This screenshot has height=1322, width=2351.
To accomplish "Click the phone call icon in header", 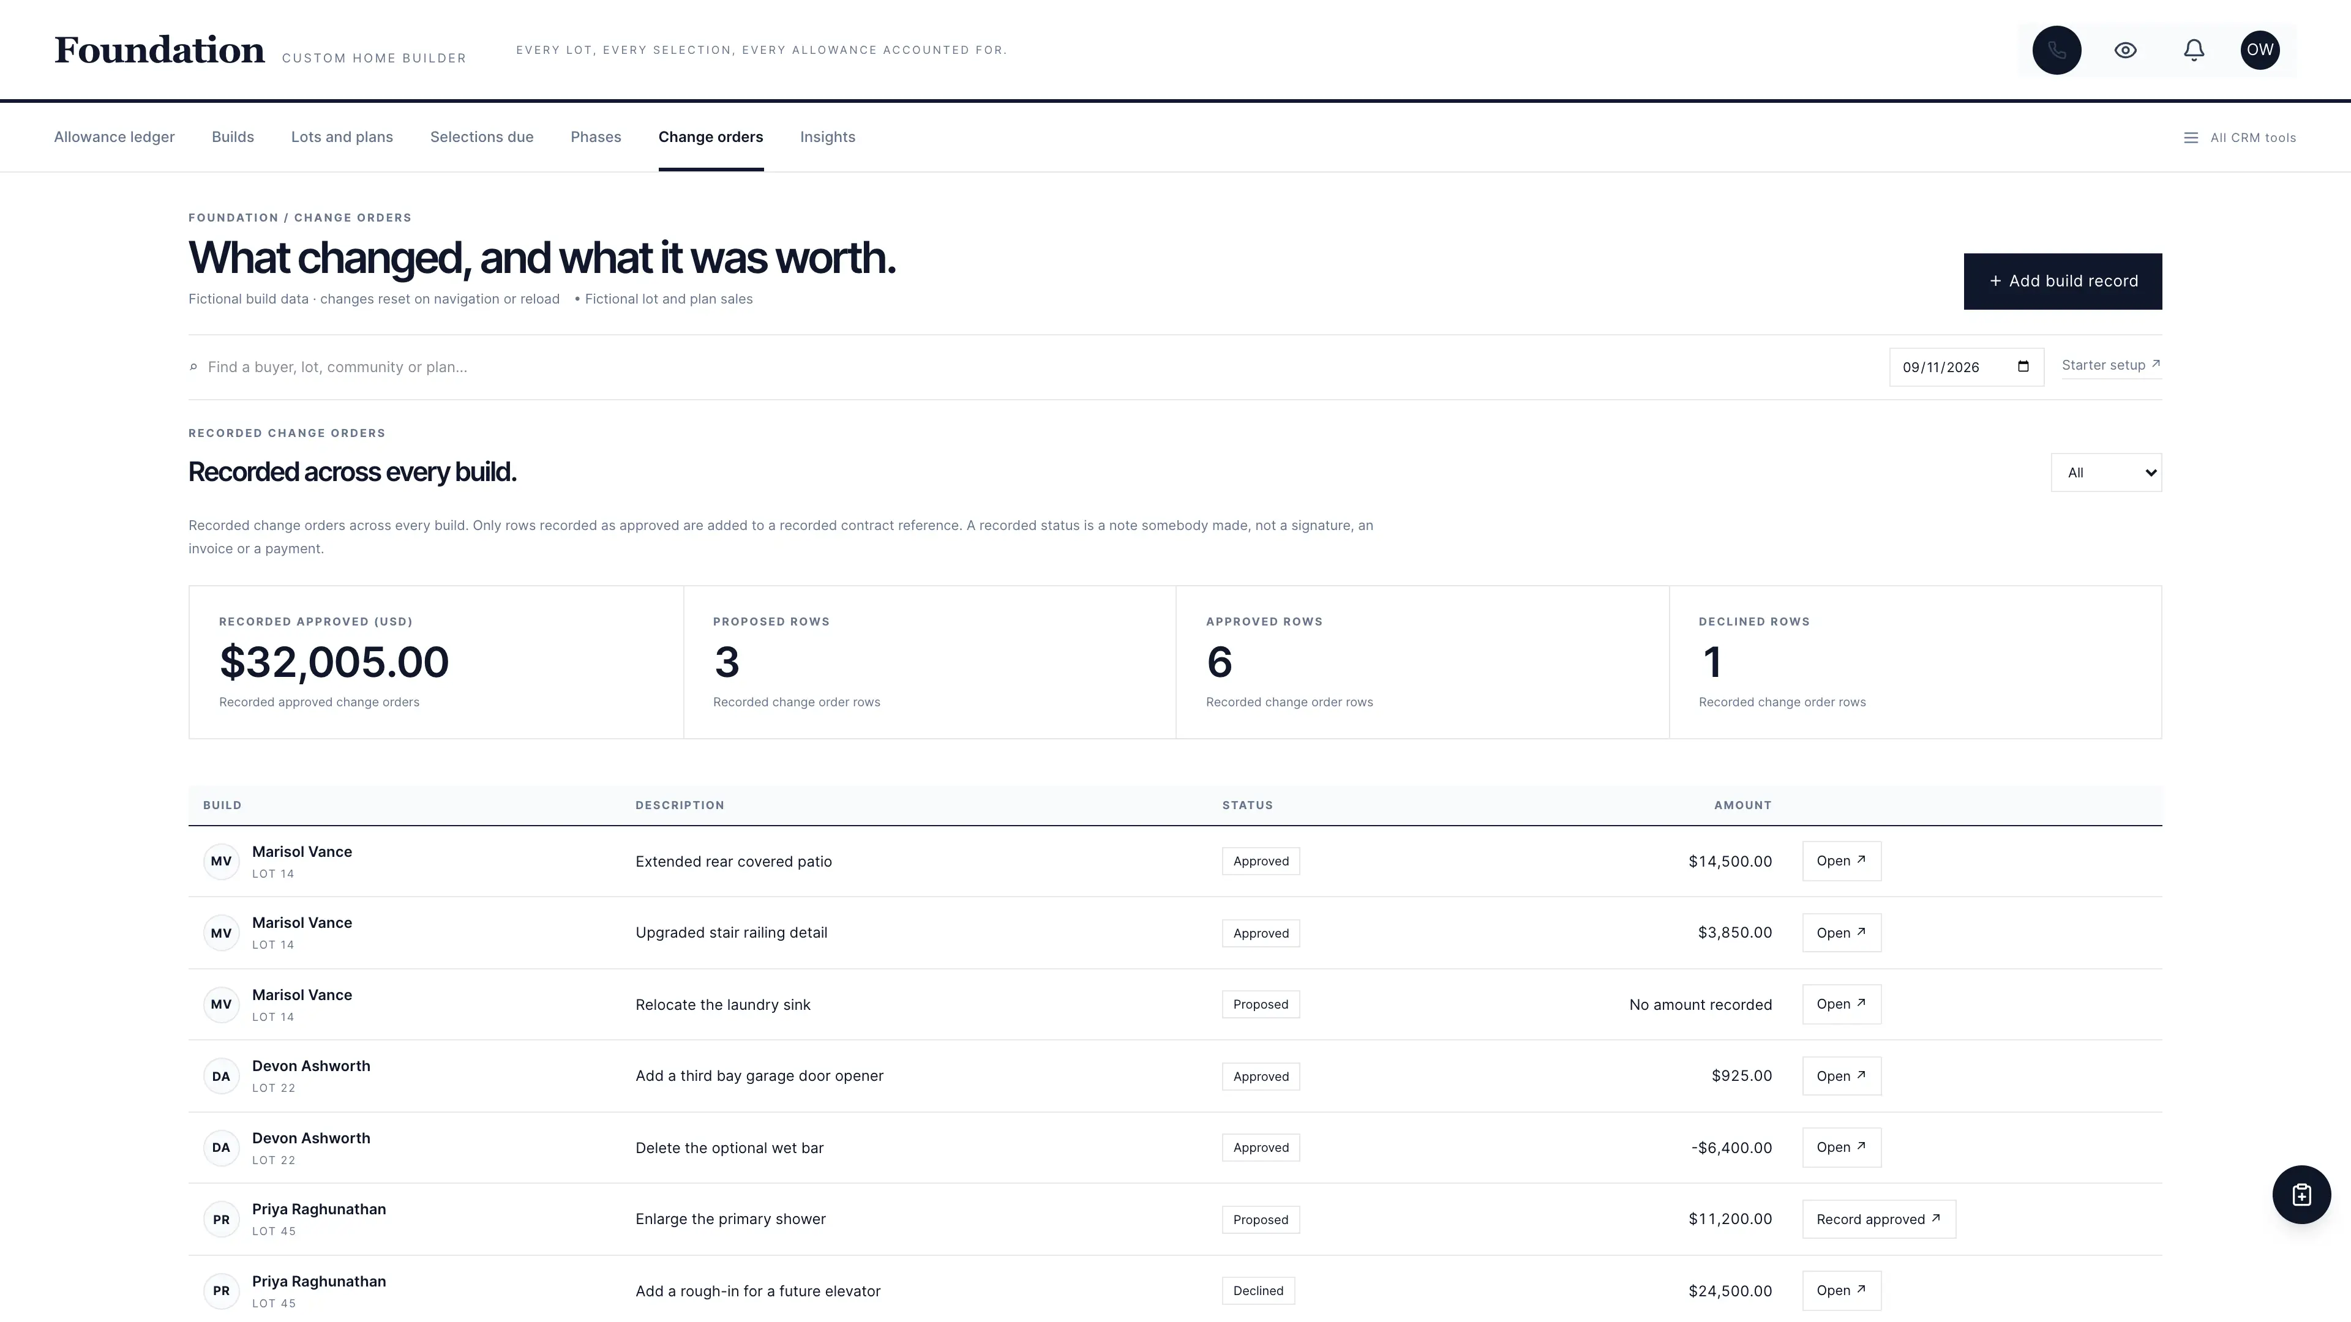I will 2057,50.
